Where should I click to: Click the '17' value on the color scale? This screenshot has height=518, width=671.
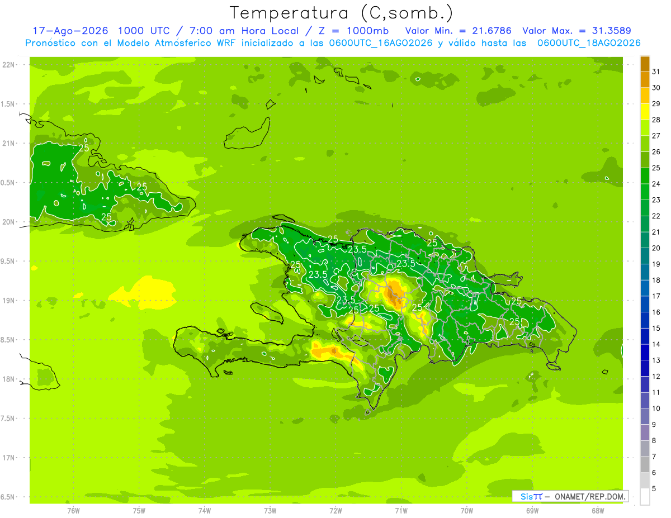(x=656, y=296)
